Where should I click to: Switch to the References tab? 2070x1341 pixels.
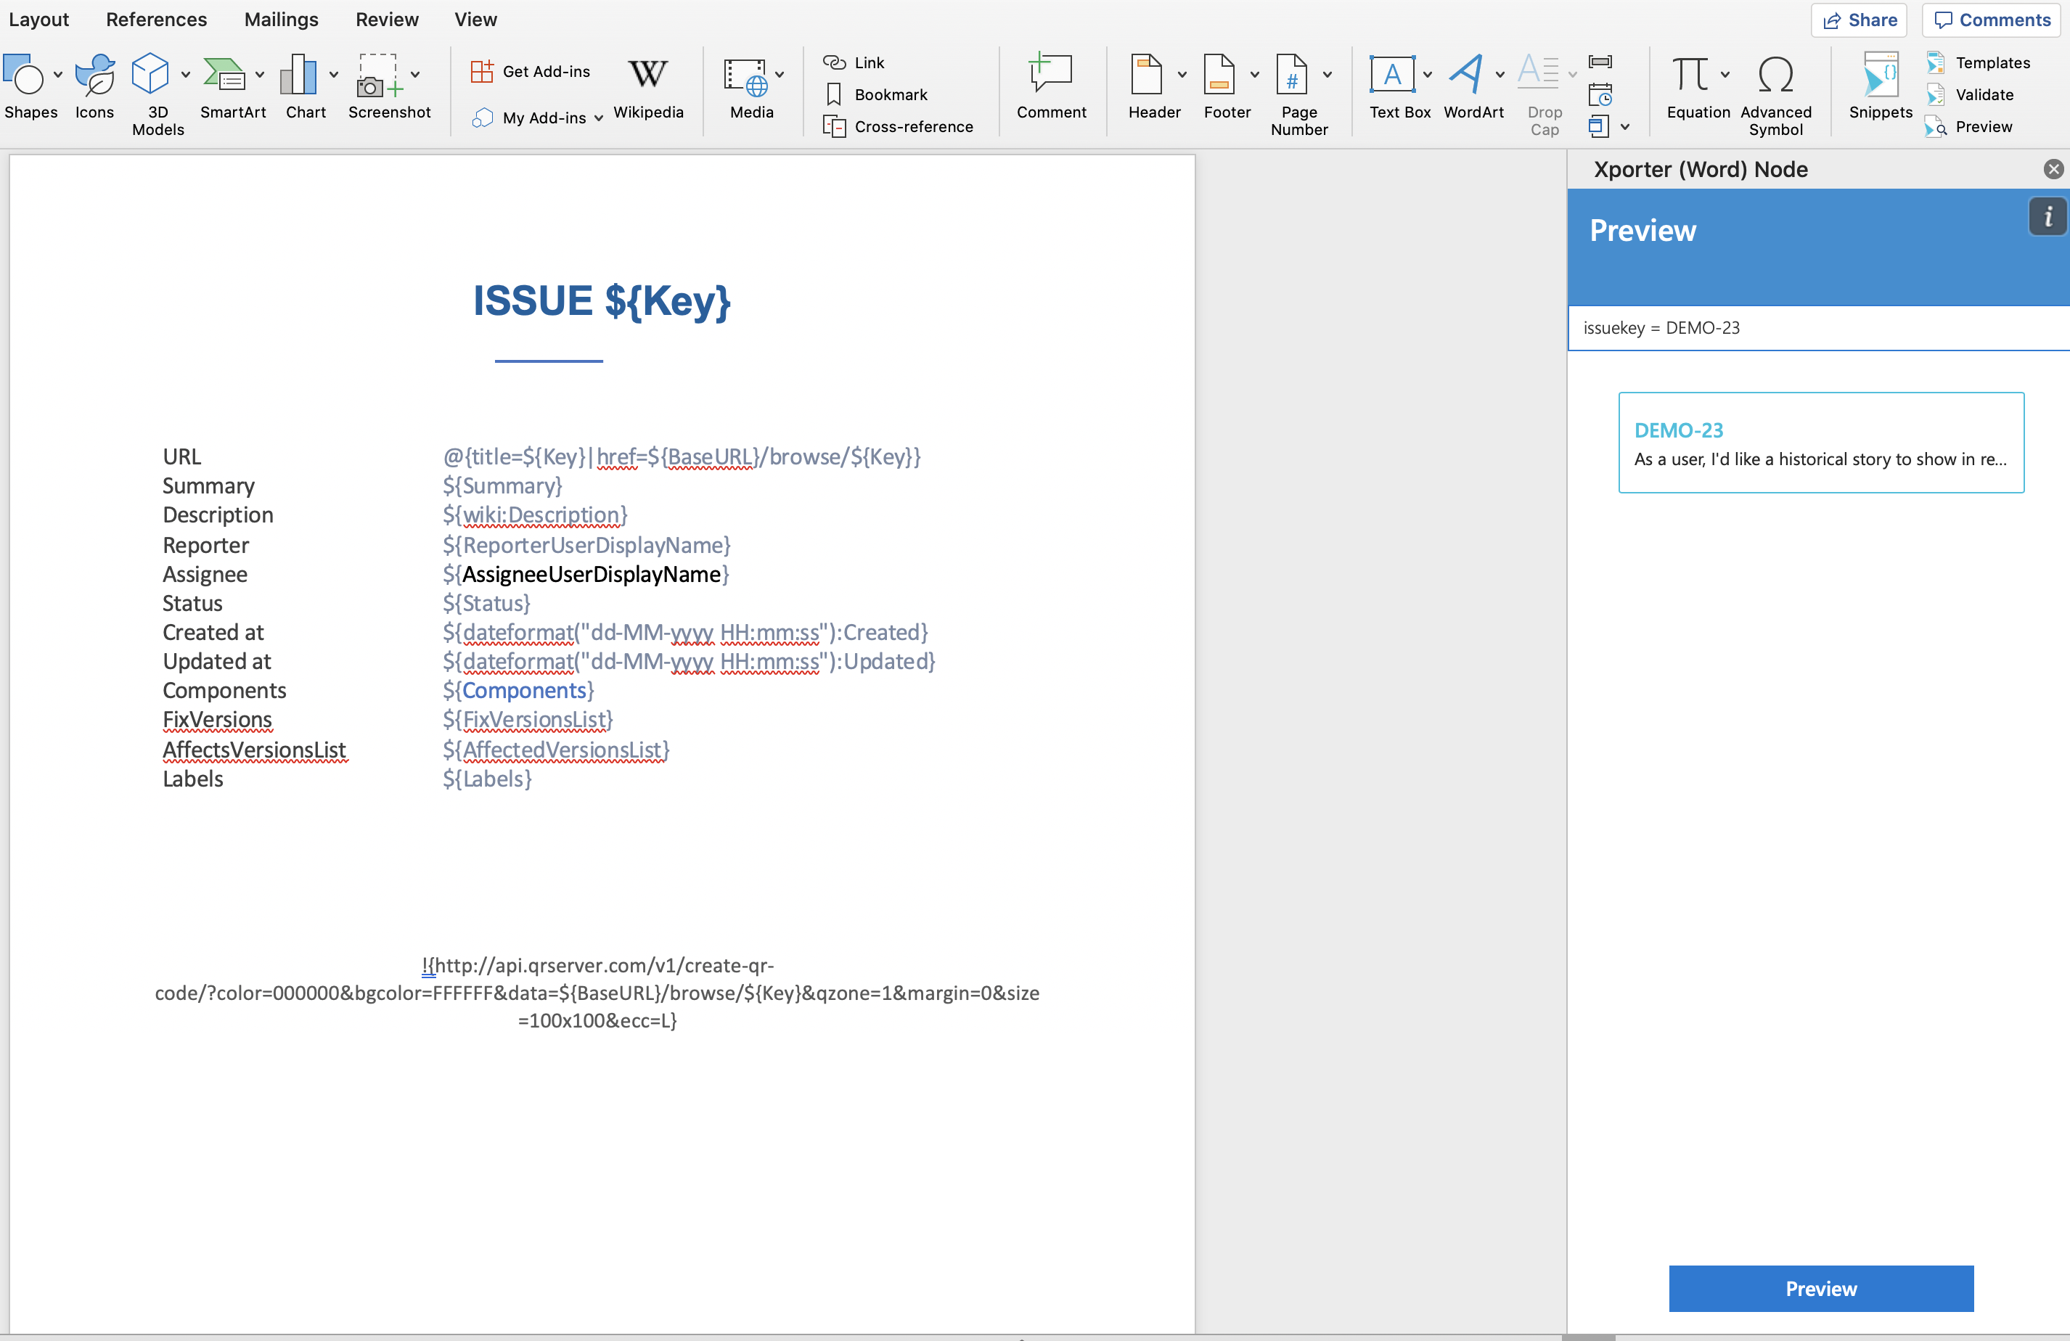pyautogui.click(x=157, y=19)
